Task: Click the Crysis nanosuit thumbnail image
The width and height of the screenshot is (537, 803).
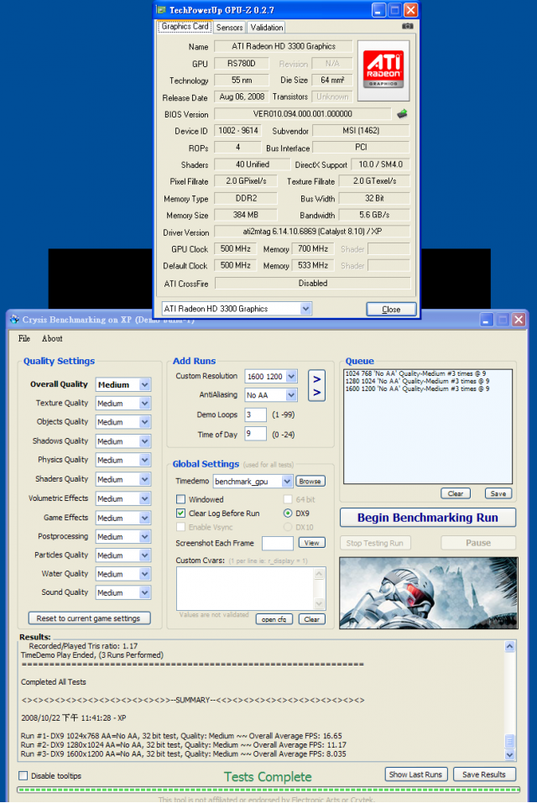Action: coord(429,593)
